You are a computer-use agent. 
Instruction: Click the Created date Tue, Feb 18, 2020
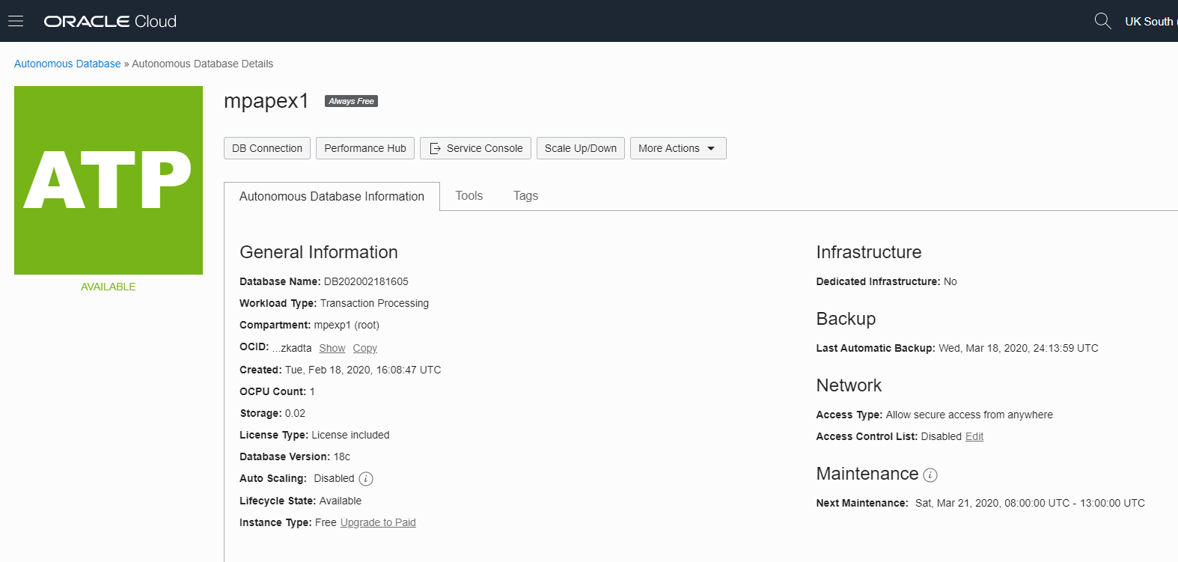point(363,370)
